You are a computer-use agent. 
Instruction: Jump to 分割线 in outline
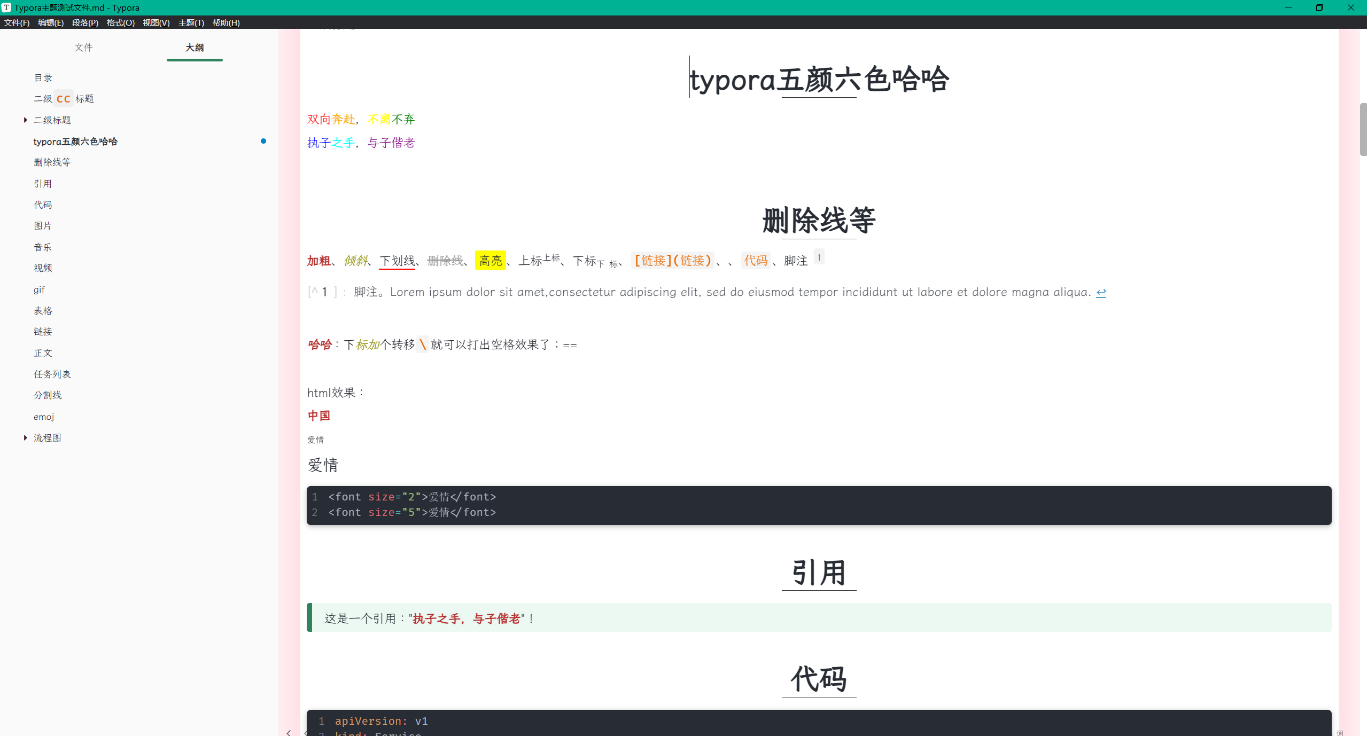(x=48, y=395)
